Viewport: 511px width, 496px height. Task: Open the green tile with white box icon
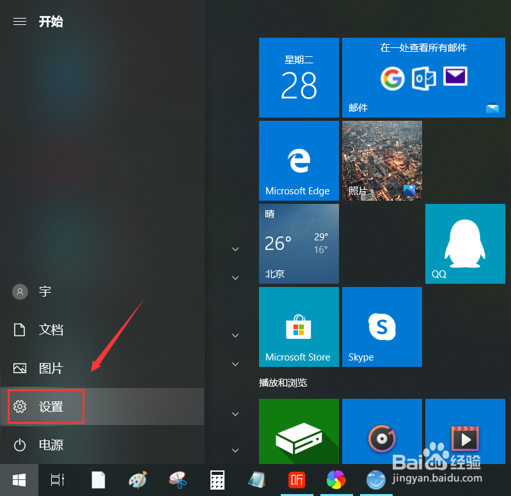pos(299,431)
